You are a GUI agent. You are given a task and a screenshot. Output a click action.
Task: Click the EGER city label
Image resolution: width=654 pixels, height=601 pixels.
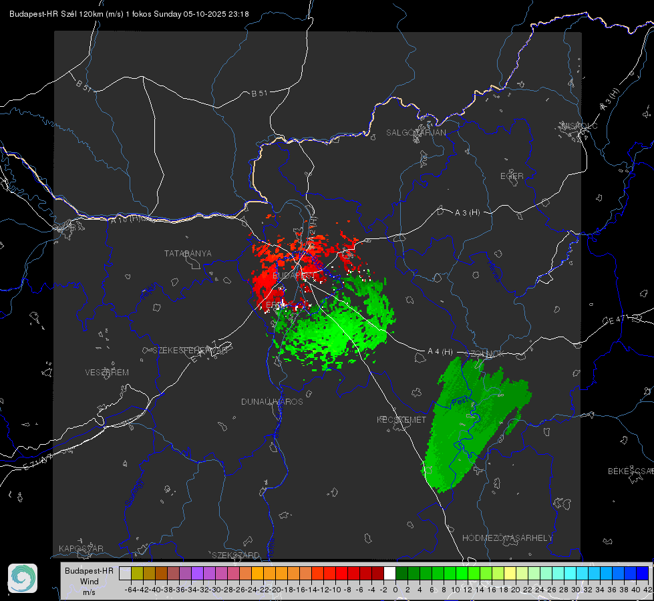pyautogui.click(x=512, y=176)
